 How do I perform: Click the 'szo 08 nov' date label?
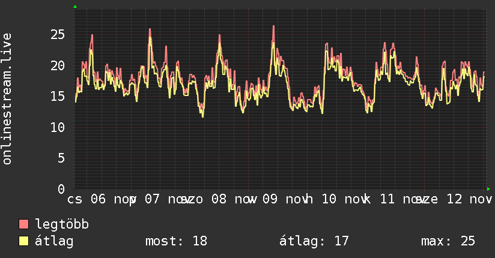[218, 199]
